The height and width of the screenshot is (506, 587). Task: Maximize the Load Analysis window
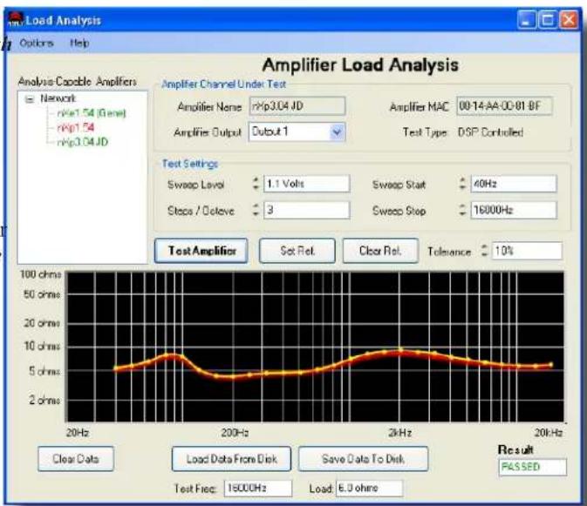(x=548, y=20)
